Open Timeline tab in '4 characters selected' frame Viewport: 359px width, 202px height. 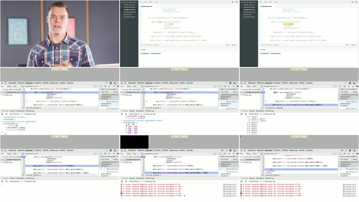(x=277, y=83)
